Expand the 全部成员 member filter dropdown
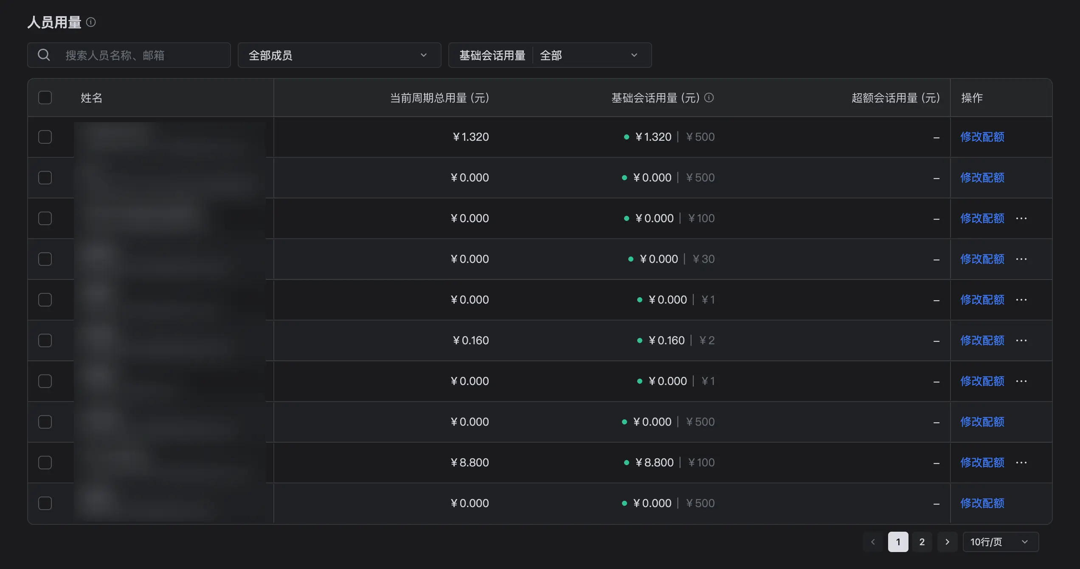Viewport: 1080px width, 569px height. pyautogui.click(x=339, y=55)
